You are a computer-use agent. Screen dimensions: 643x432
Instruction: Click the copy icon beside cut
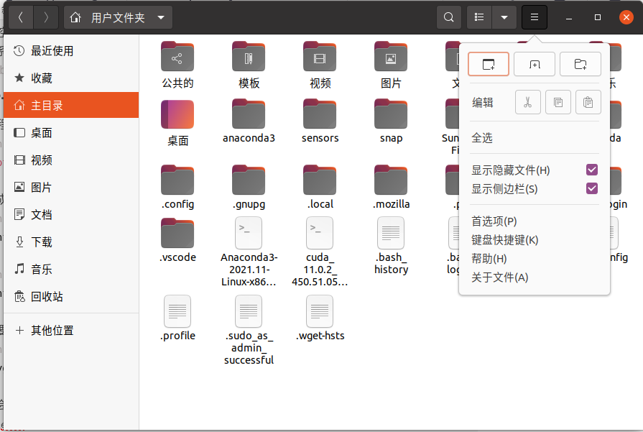pyautogui.click(x=558, y=103)
